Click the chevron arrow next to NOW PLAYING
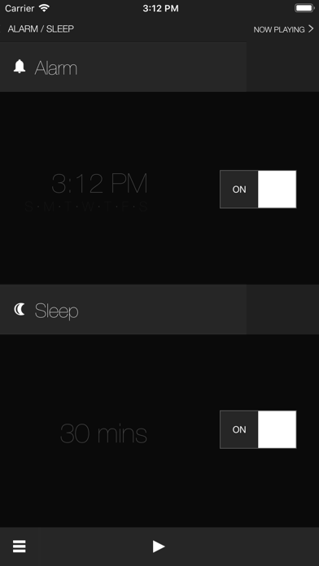 [311, 29]
